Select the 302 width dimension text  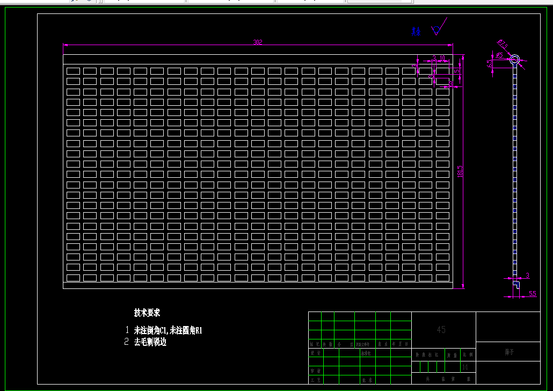pos(258,42)
